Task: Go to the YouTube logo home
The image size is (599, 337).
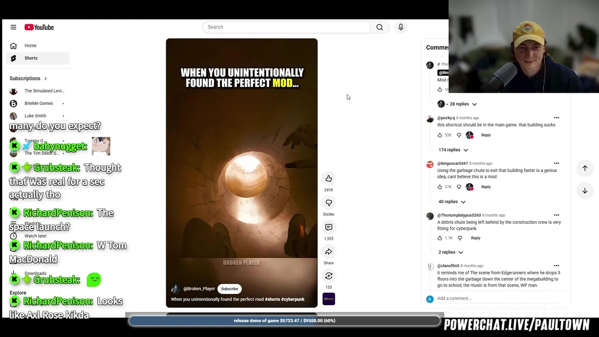Action: [x=39, y=27]
